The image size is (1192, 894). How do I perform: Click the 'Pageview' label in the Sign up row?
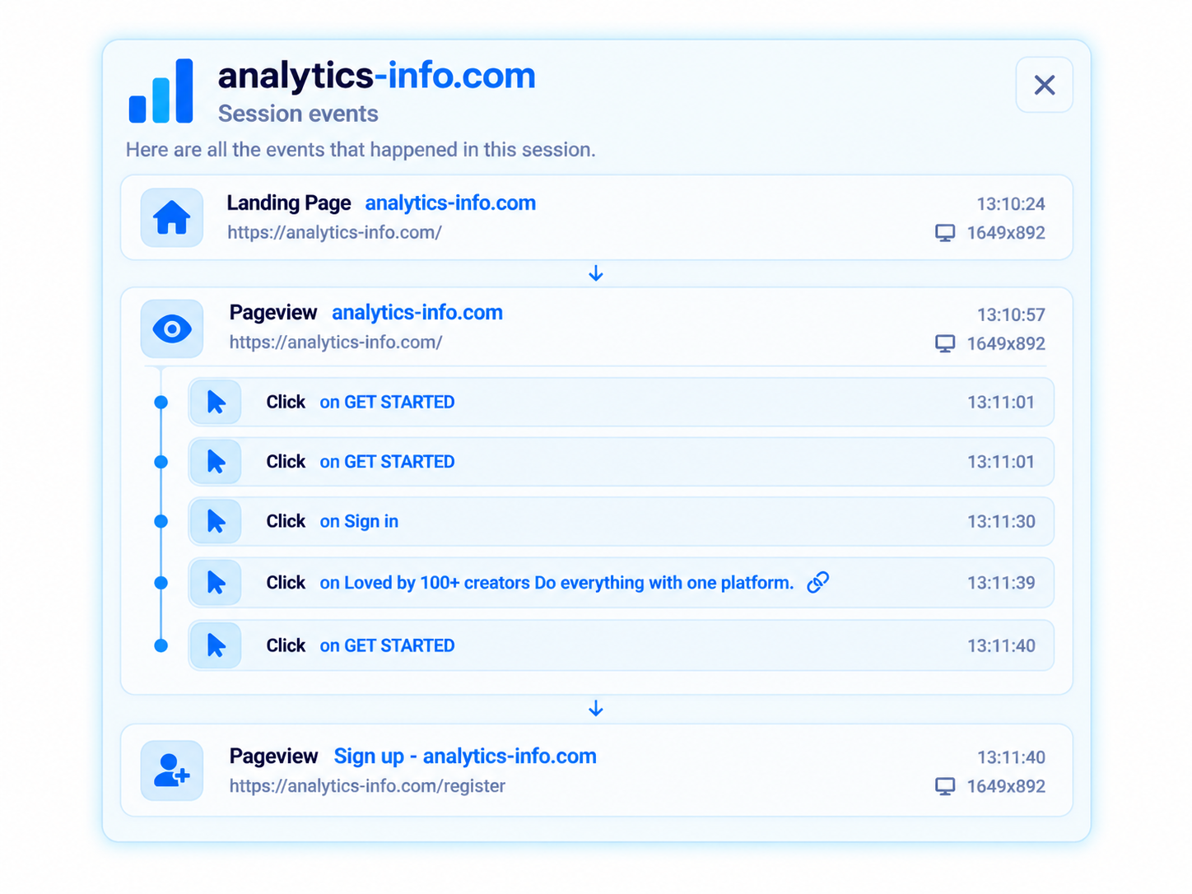click(273, 756)
